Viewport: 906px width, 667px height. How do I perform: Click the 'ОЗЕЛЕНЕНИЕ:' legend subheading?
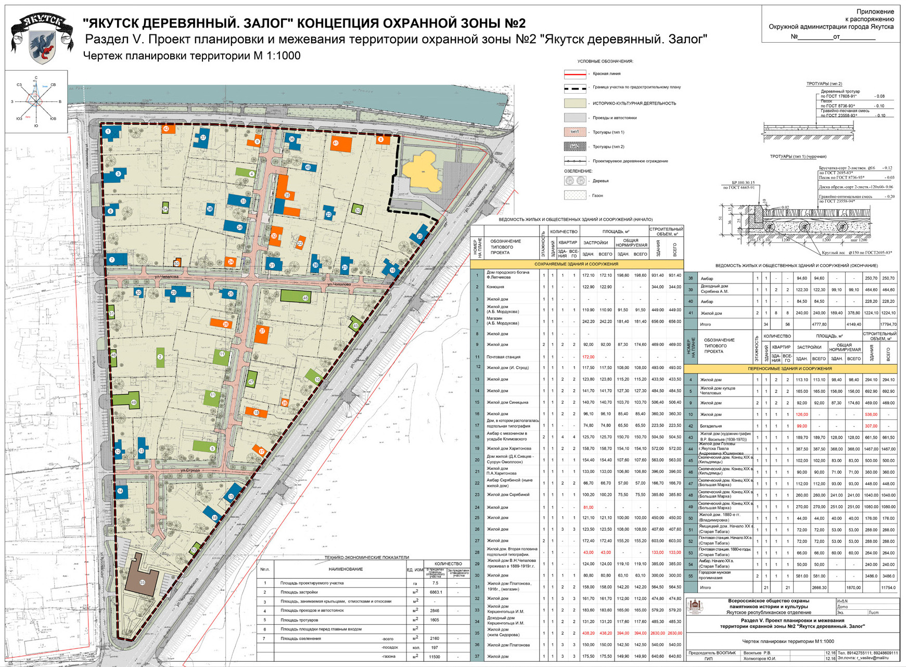click(x=578, y=171)
